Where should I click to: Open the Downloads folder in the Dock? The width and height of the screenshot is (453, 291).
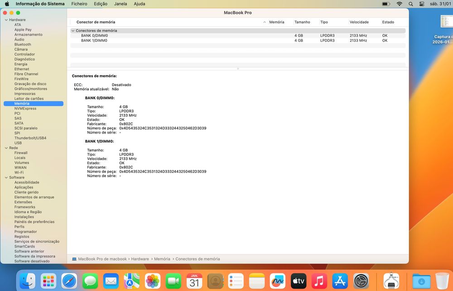[421, 281]
